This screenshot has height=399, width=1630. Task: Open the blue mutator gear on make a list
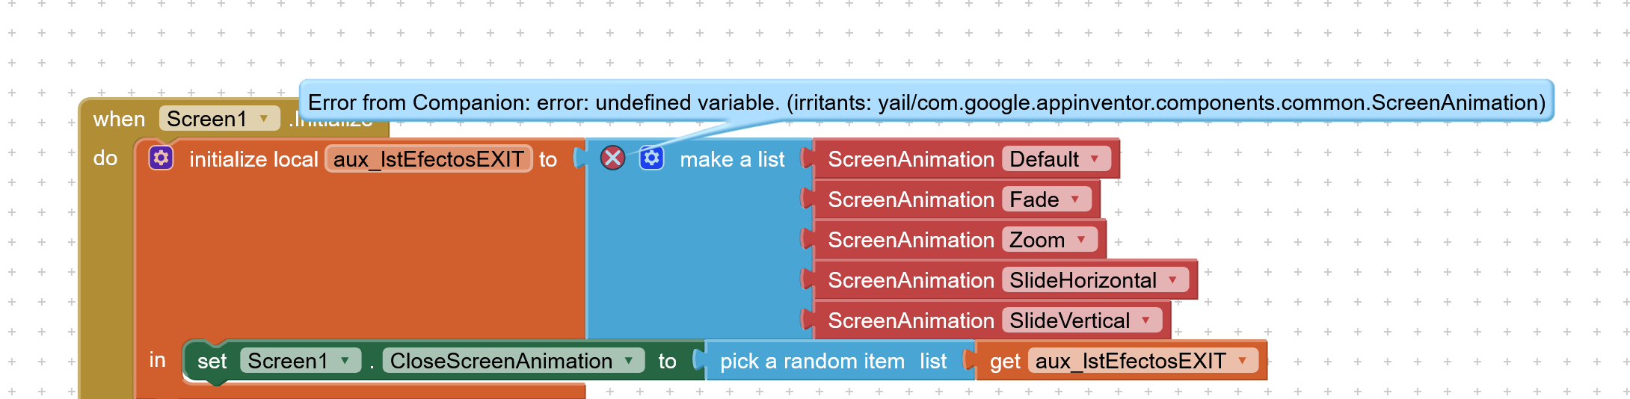pyautogui.click(x=652, y=158)
